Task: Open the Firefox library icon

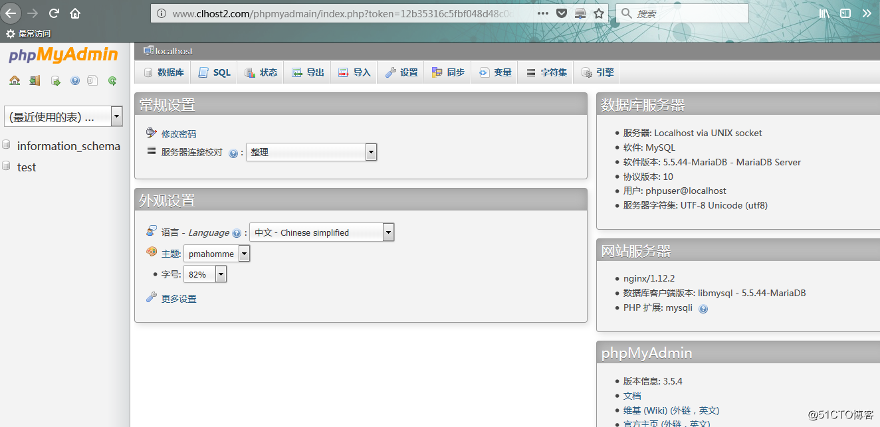Action: (x=824, y=13)
